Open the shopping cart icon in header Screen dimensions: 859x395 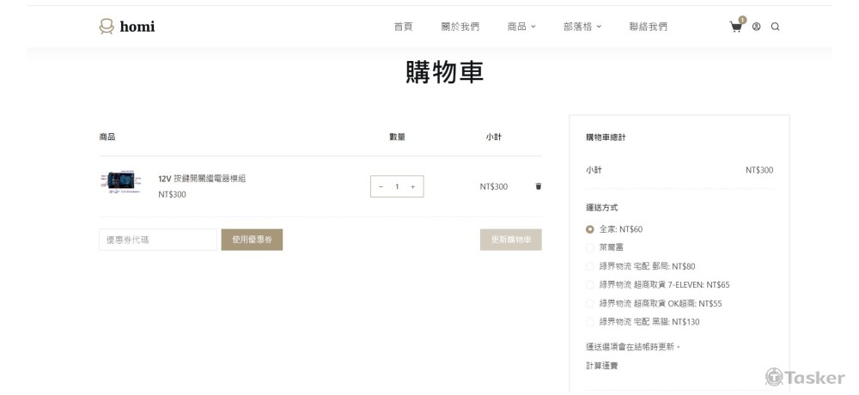point(736,27)
